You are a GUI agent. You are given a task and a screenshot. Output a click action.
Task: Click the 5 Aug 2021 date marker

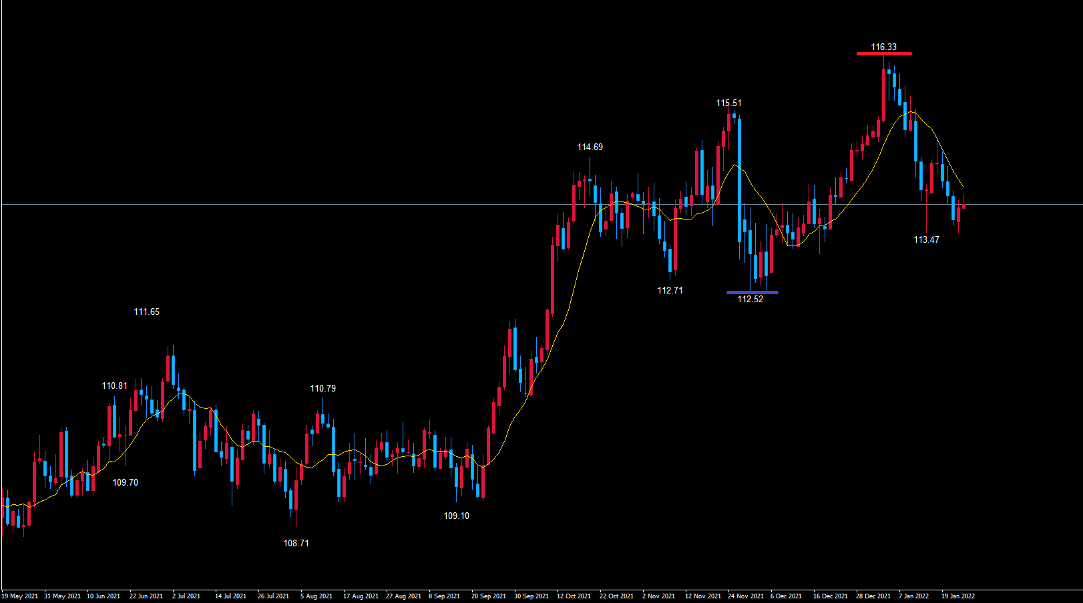316,596
